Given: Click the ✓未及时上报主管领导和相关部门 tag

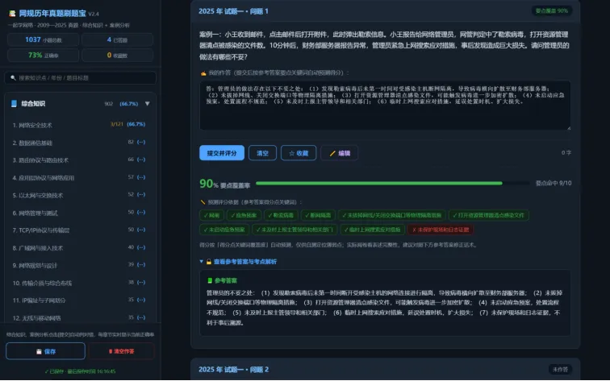Looking at the screenshot, I should pyautogui.click(x=295, y=230).
